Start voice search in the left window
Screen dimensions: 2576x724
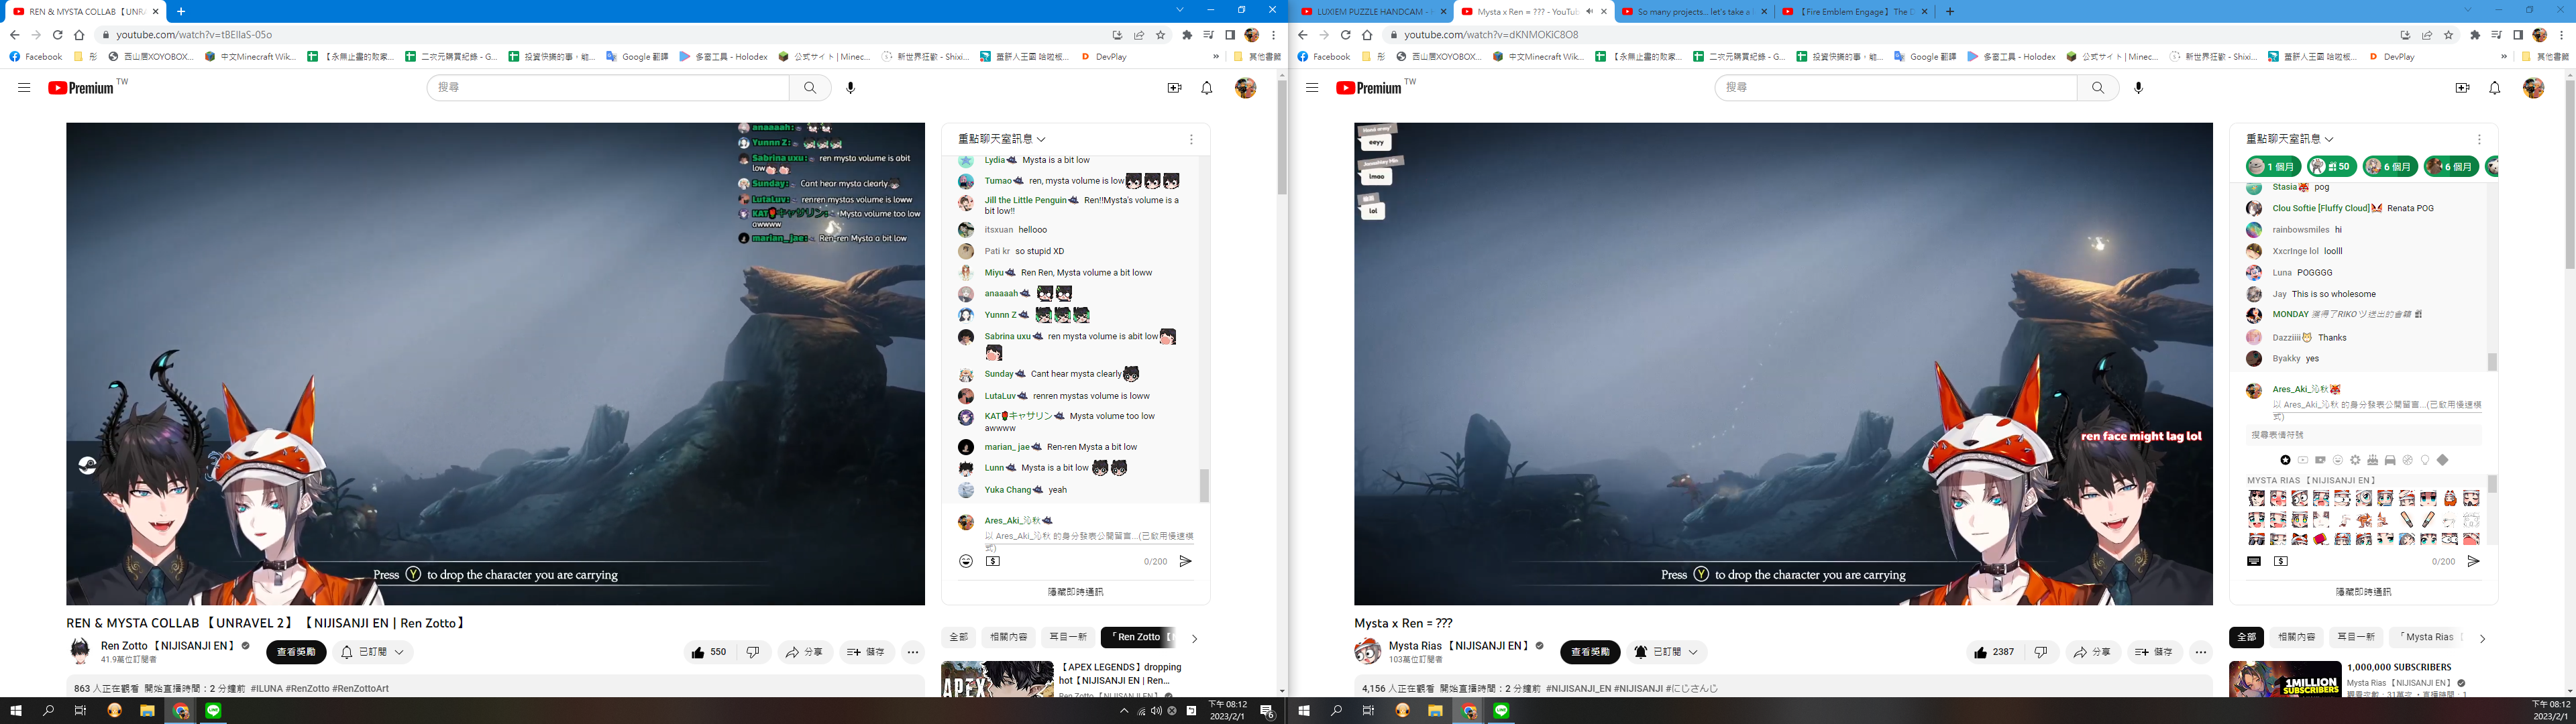point(851,88)
